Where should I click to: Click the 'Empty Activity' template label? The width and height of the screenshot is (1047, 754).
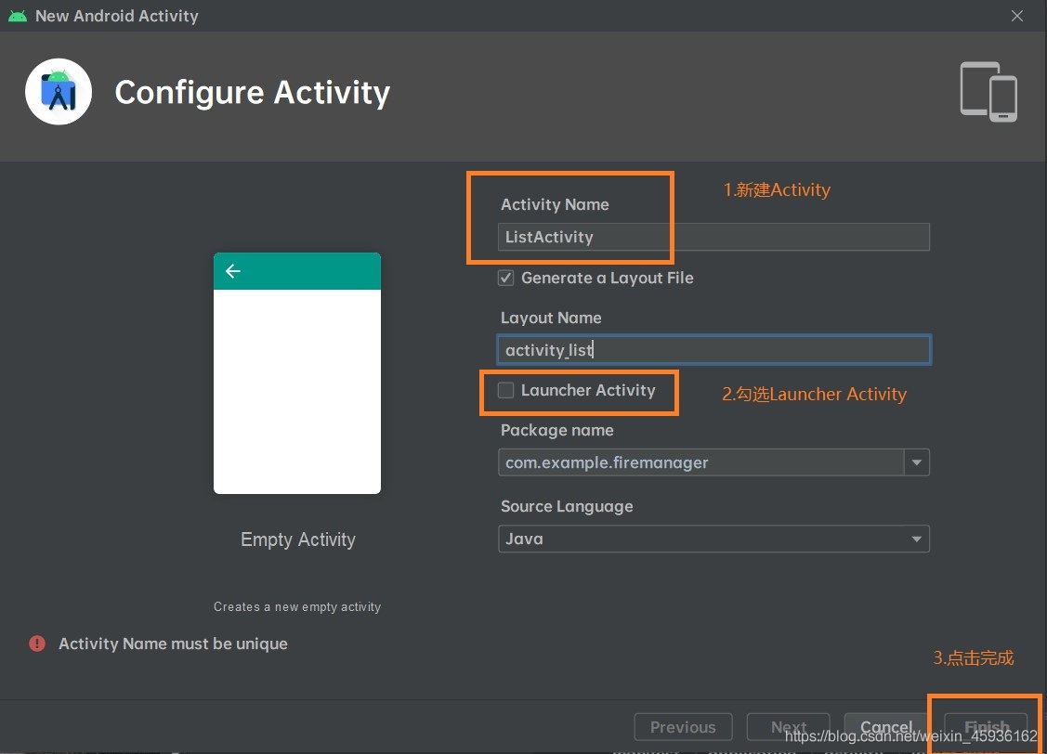click(298, 539)
